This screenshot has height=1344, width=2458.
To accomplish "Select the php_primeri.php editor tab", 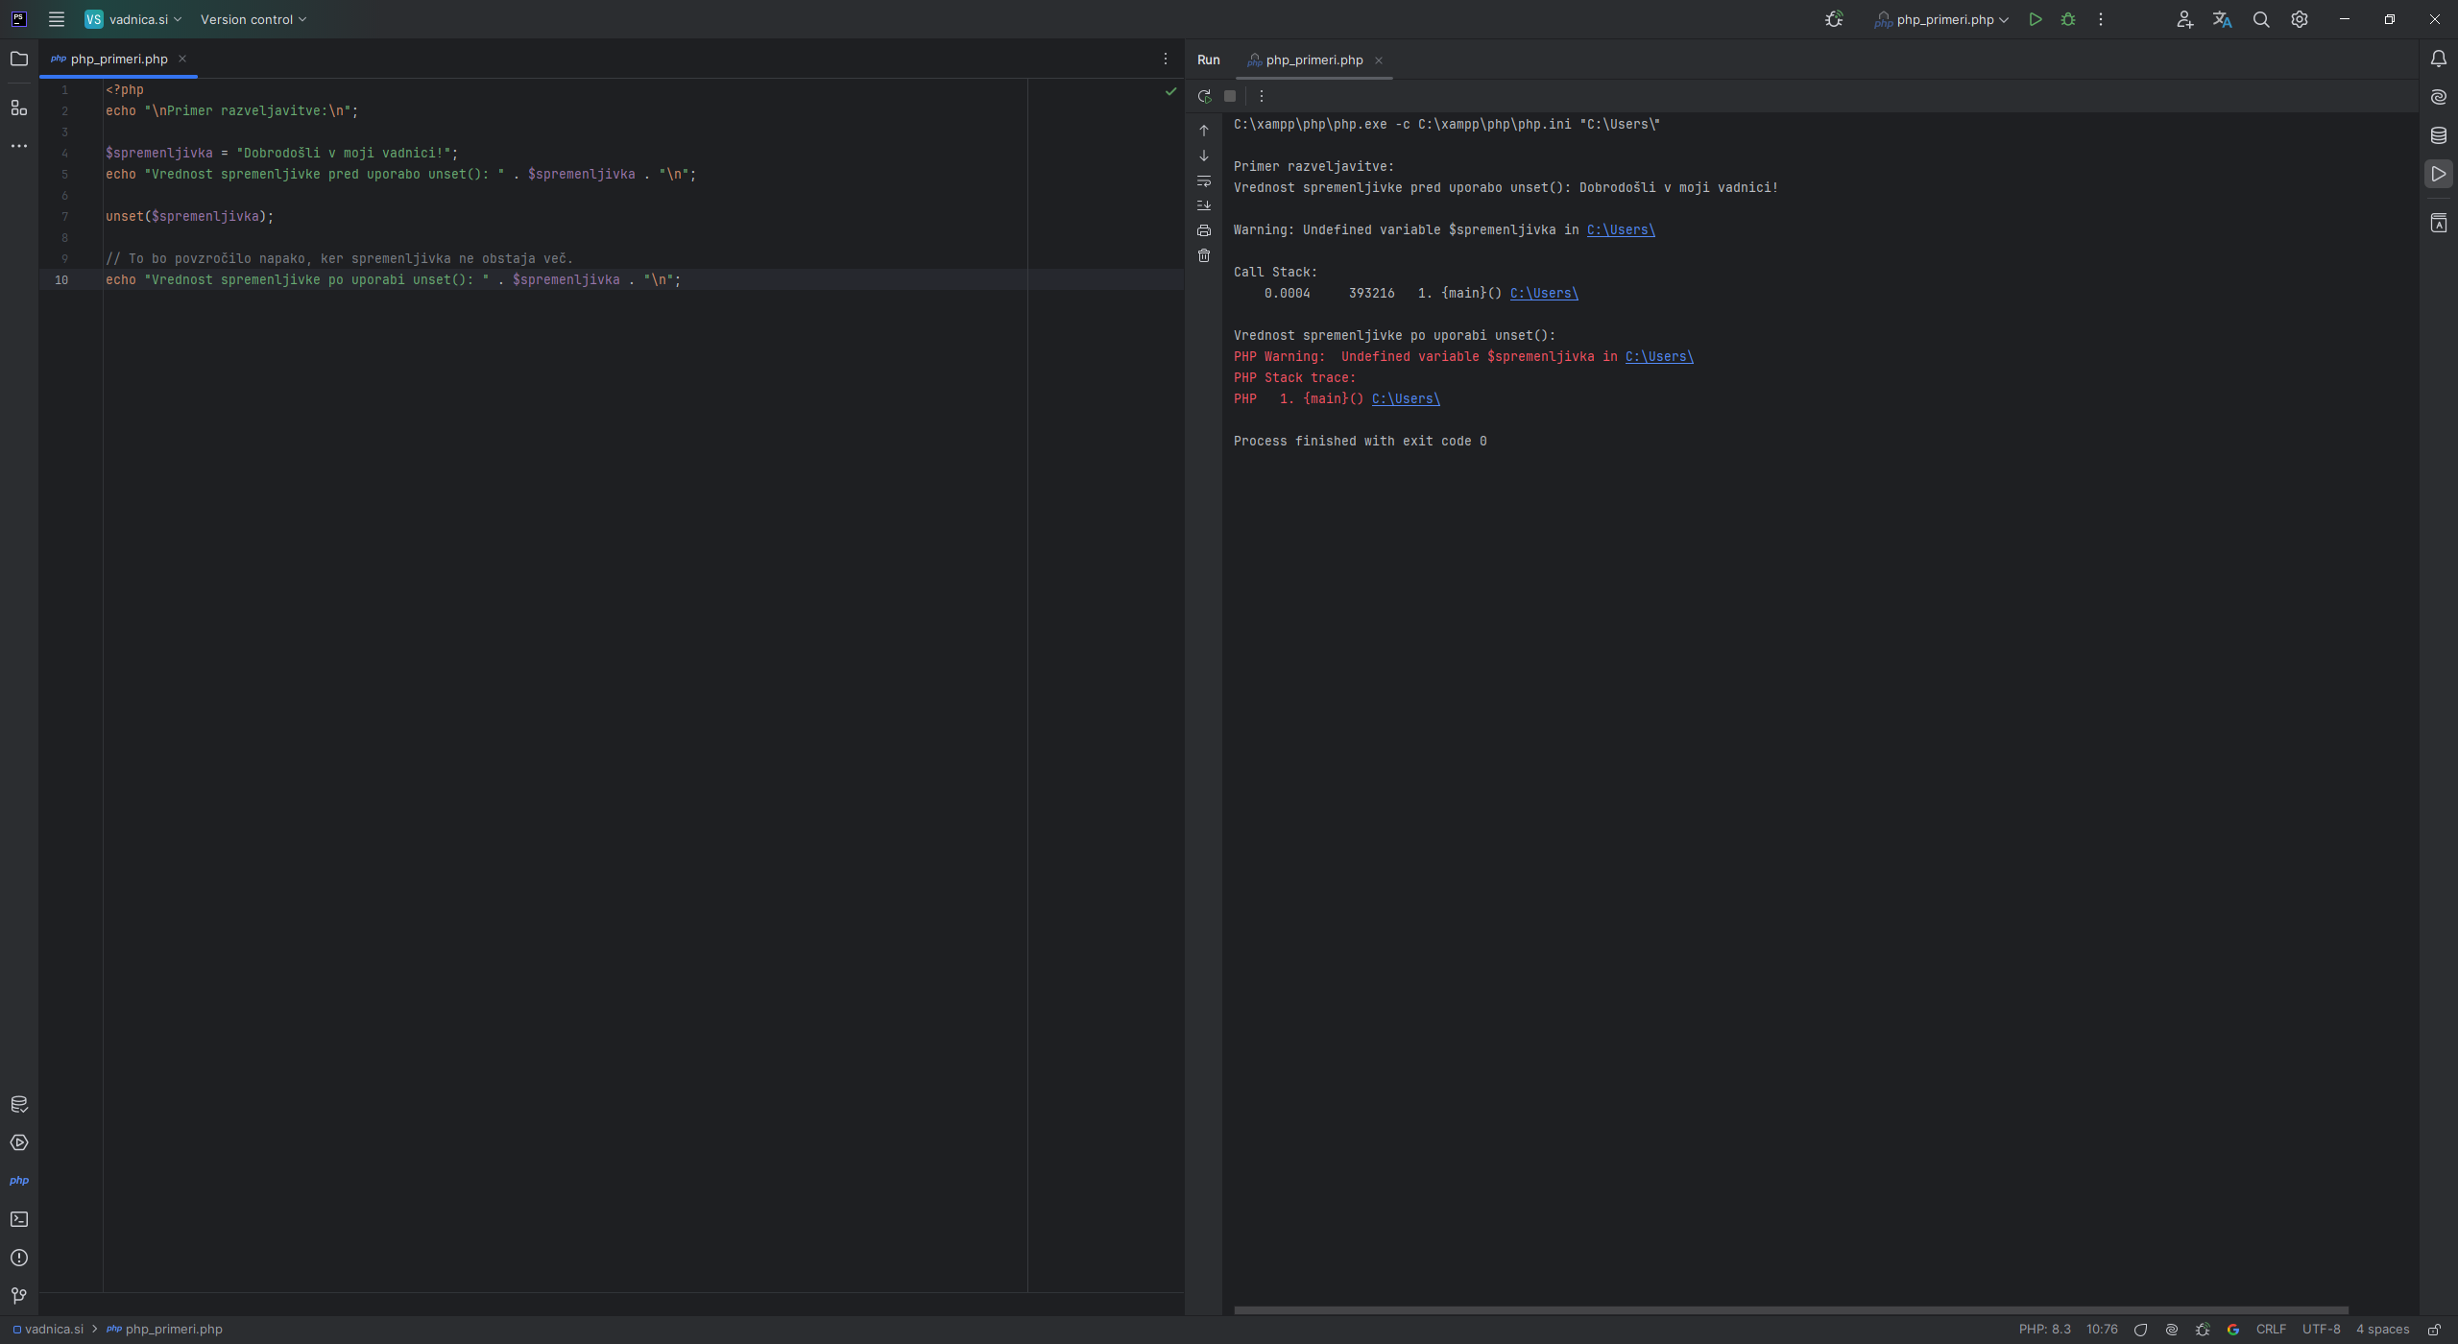I will [x=118, y=59].
